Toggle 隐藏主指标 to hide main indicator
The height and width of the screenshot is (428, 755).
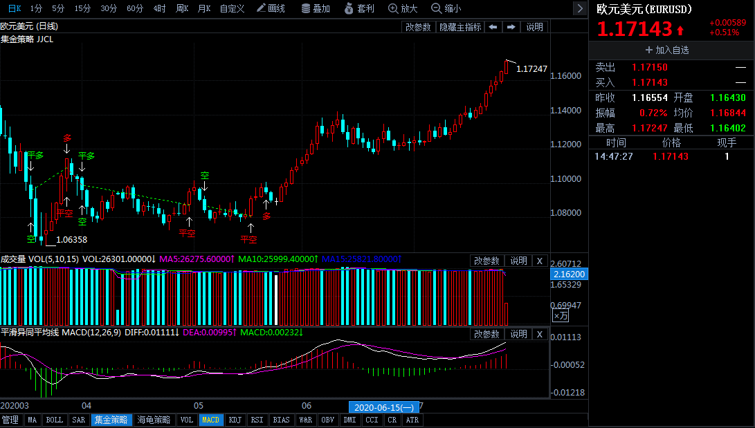pos(460,27)
